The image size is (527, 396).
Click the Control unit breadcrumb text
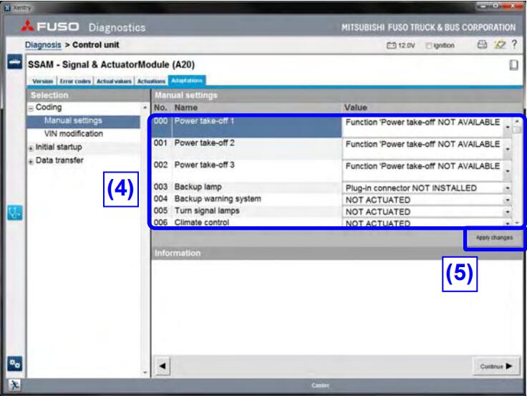pyautogui.click(x=96, y=44)
